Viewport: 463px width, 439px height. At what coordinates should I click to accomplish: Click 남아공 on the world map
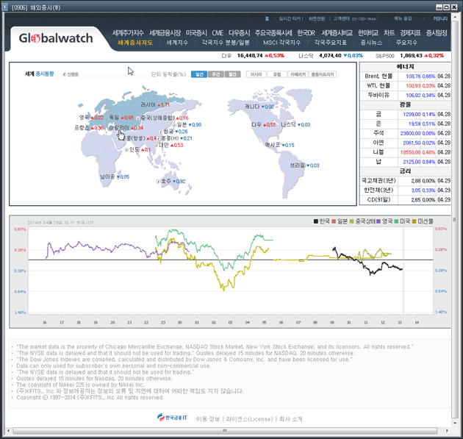[x=107, y=176]
